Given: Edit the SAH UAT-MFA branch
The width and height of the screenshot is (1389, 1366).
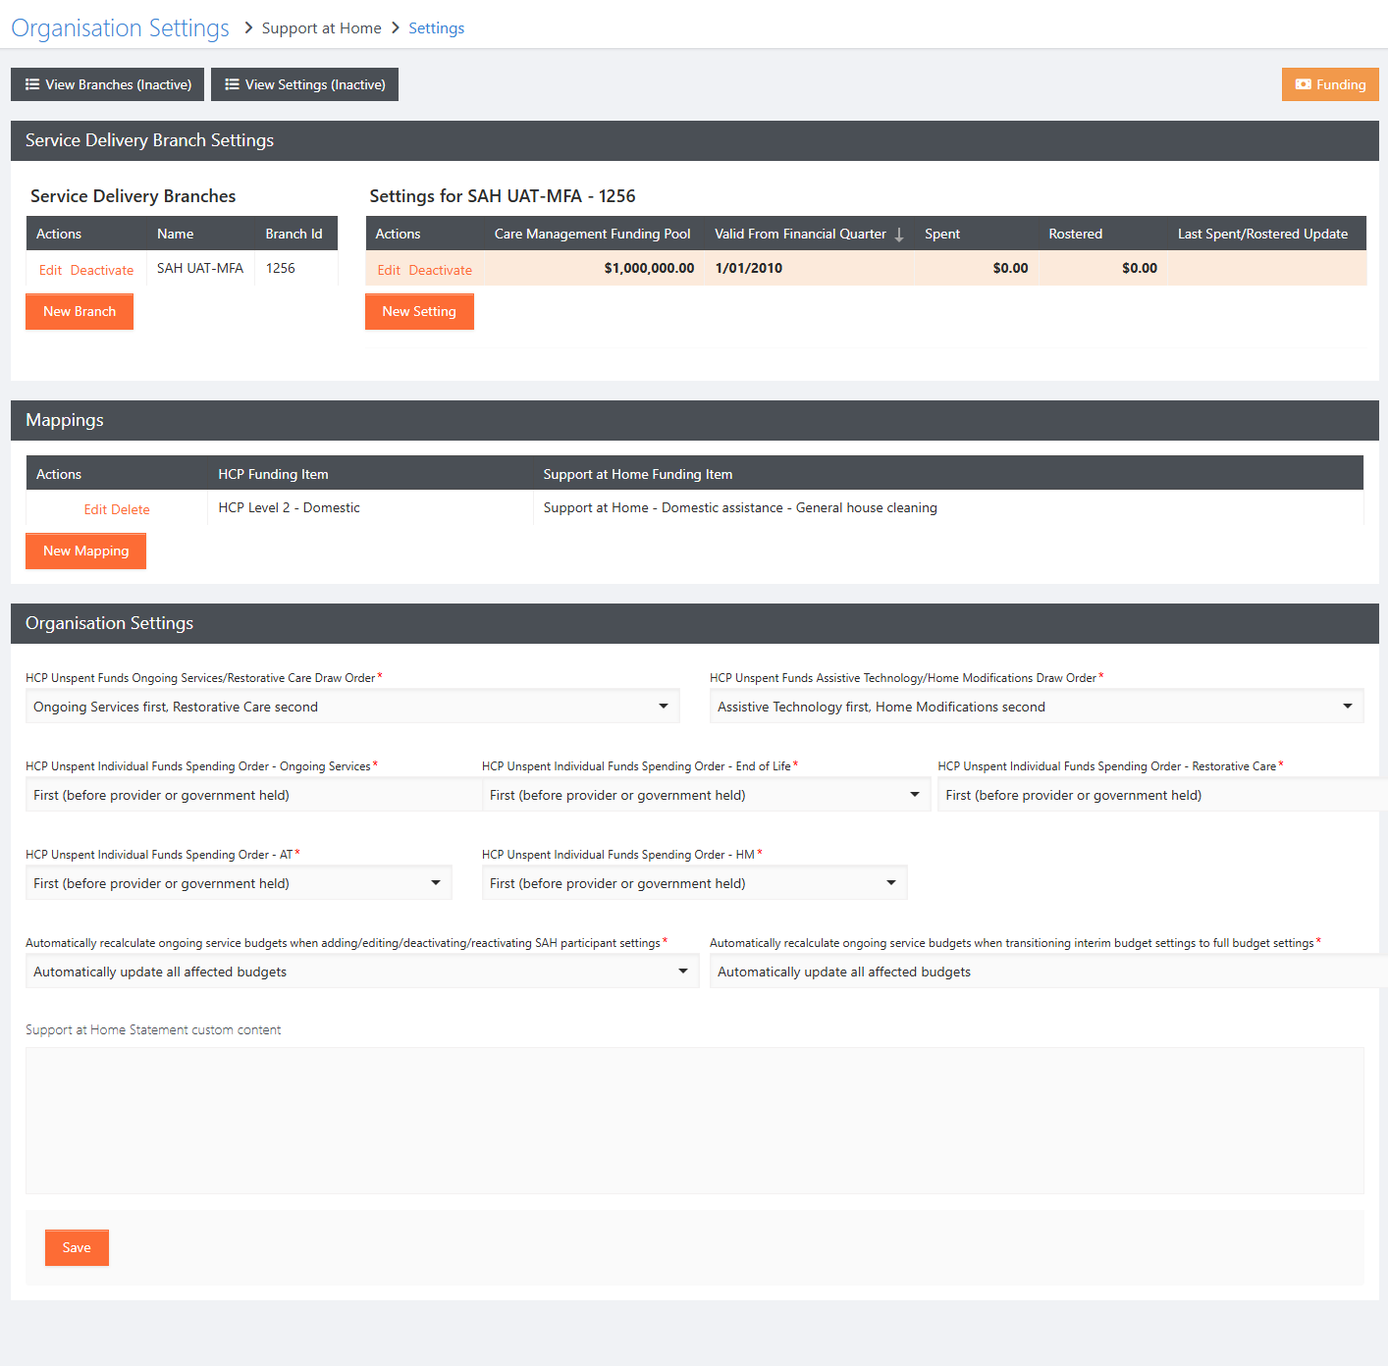Looking at the screenshot, I should [50, 270].
